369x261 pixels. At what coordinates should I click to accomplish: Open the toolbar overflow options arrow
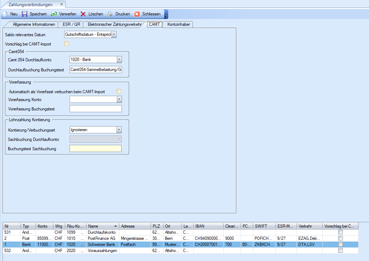166,15
